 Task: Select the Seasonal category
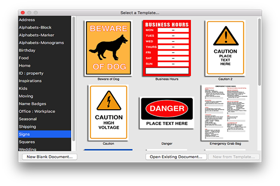[x=44, y=119]
